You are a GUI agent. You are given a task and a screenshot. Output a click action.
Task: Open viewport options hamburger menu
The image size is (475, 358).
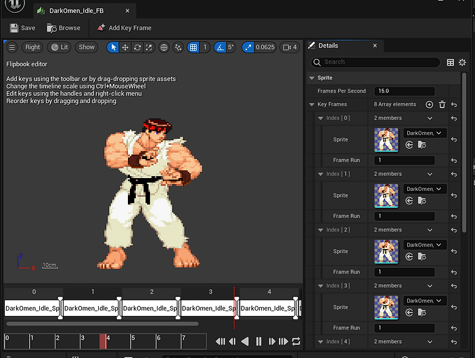click(12, 47)
